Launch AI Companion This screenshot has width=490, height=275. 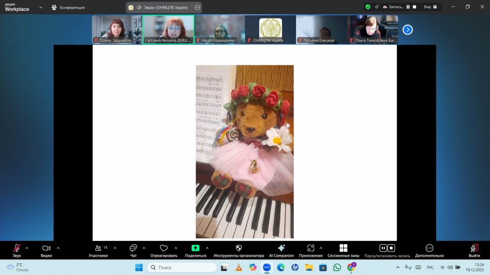[281, 248]
